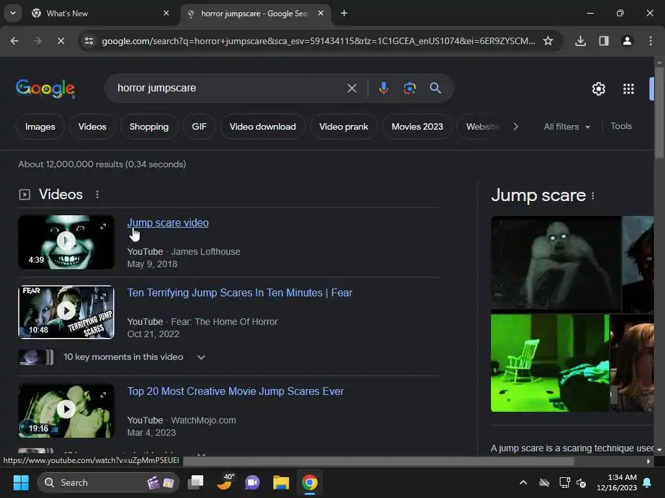Open site information icon in address bar
665x498 pixels.
(x=89, y=41)
